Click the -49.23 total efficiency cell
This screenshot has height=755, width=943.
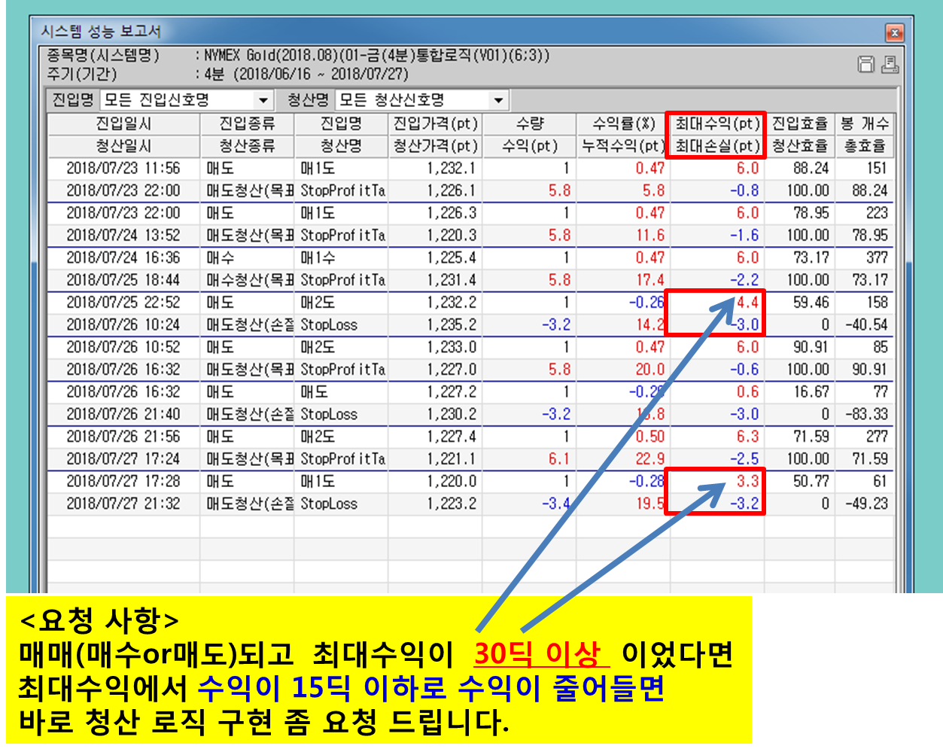tap(865, 504)
